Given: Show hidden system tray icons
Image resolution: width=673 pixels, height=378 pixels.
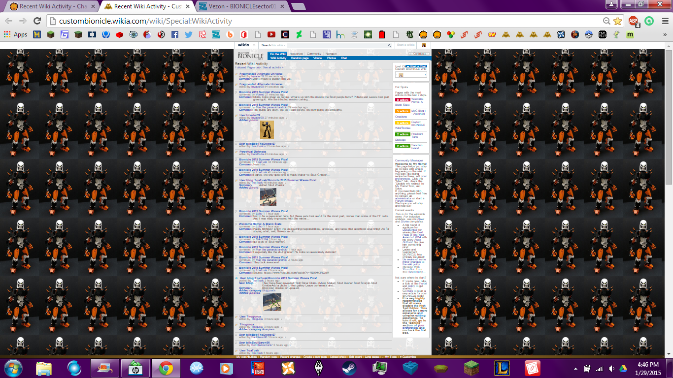Looking at the screenshot, I should pos(575,368).
